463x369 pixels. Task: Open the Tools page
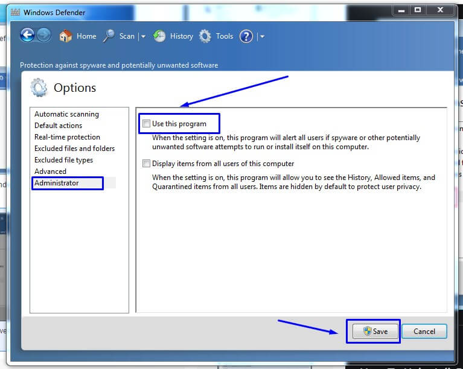225,36
